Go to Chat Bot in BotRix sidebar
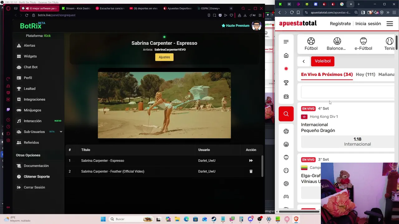The height and width of the screenshot is (224, 399). (x=31, y=67)
